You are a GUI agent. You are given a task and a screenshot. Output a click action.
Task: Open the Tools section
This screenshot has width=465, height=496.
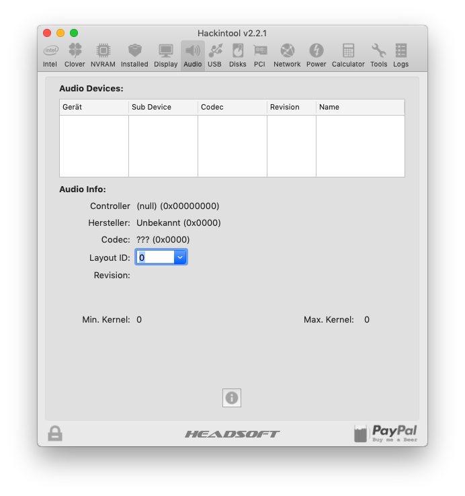coord(378,56)
